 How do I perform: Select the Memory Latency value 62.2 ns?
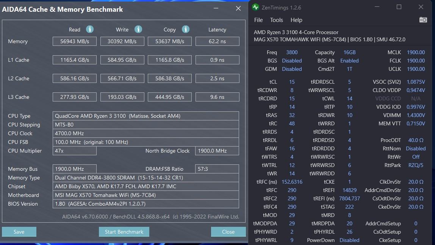[x=217, y=41]
